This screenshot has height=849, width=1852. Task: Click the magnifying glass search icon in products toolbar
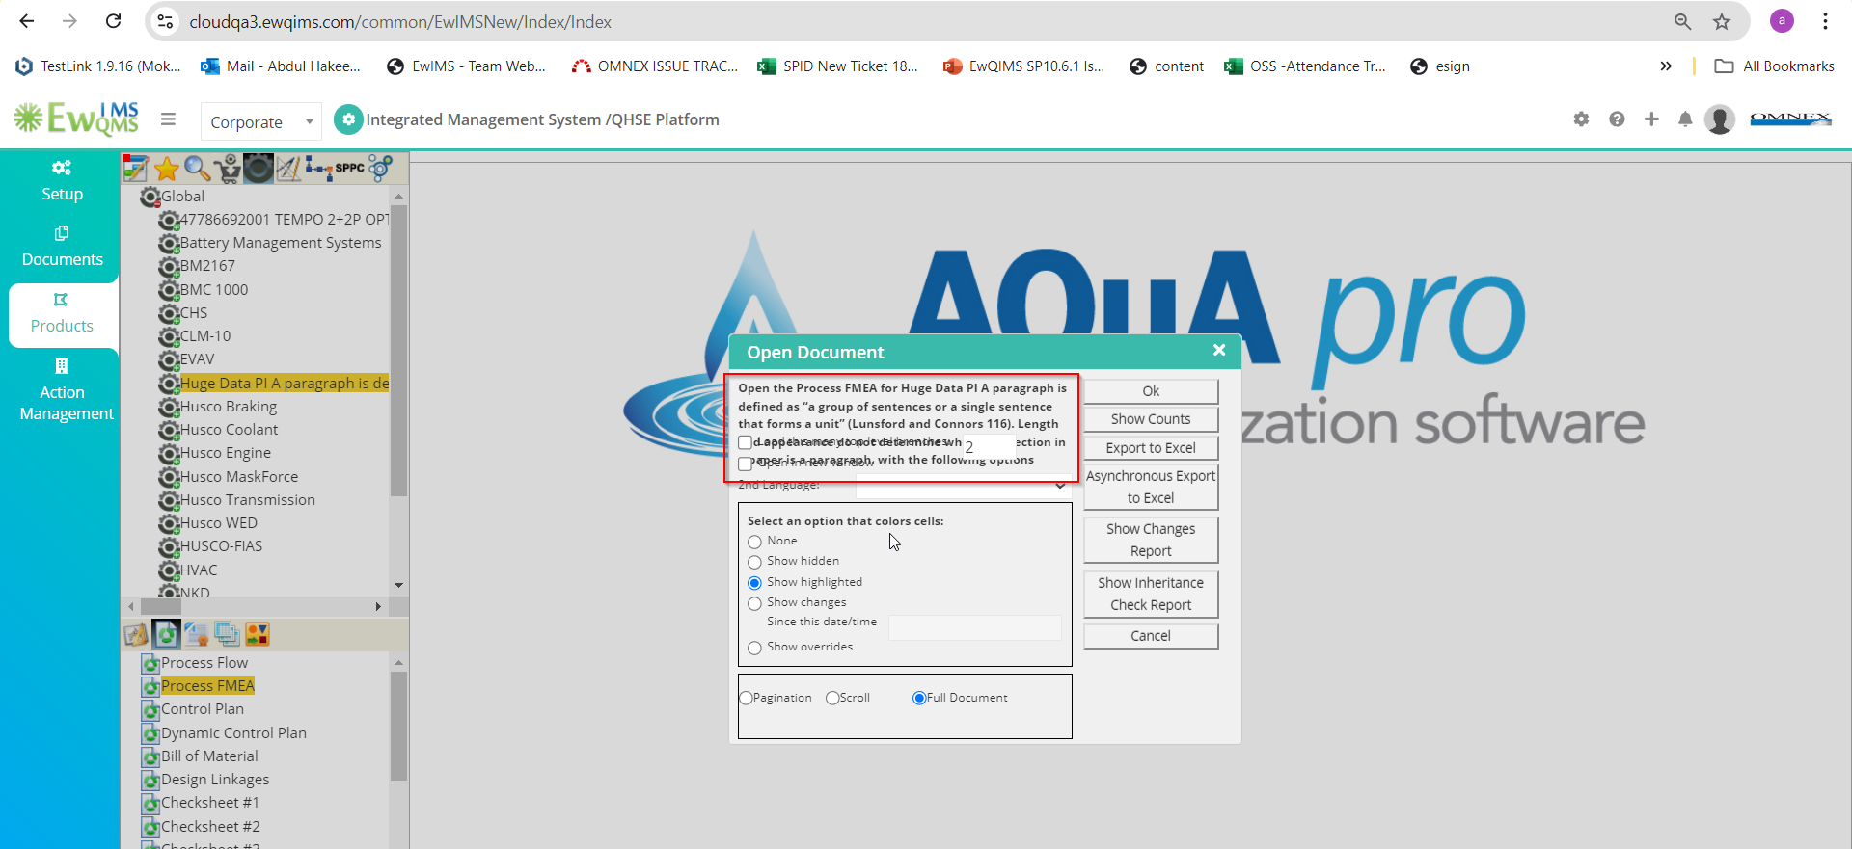[197, 169]
